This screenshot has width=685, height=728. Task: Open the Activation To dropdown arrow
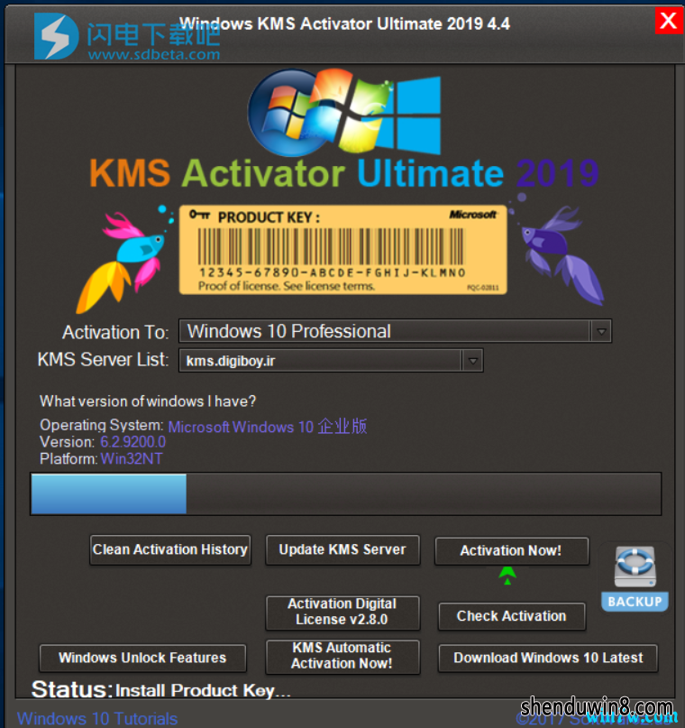(x=601, y=331)
